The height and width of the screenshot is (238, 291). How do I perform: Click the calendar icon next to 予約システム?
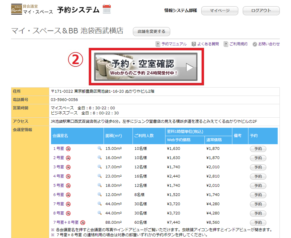pos(107,9)
